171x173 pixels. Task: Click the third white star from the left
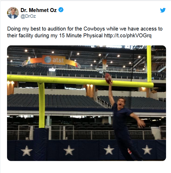pyautogui.click(x=109, y=150)
